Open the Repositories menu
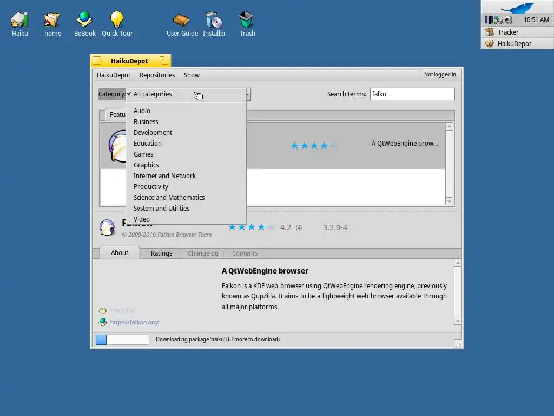The height and width of the screenshot is (416, 554). 157,75
